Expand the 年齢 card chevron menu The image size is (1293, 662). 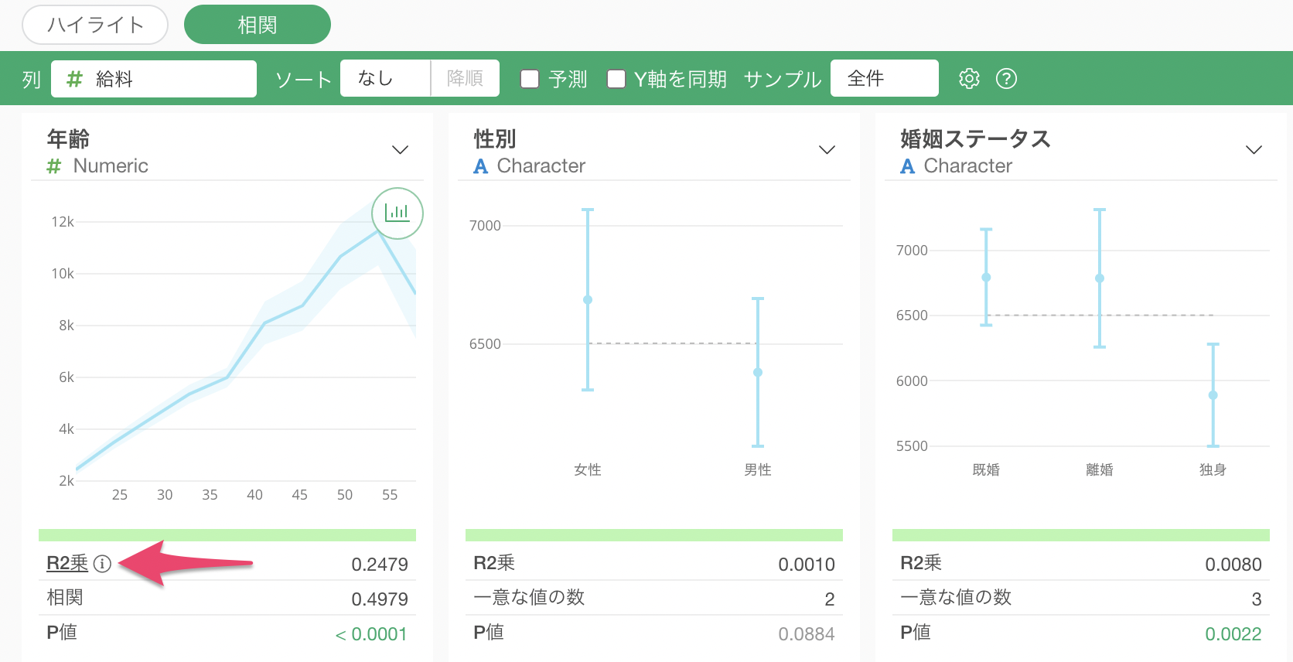coord(400,149)
